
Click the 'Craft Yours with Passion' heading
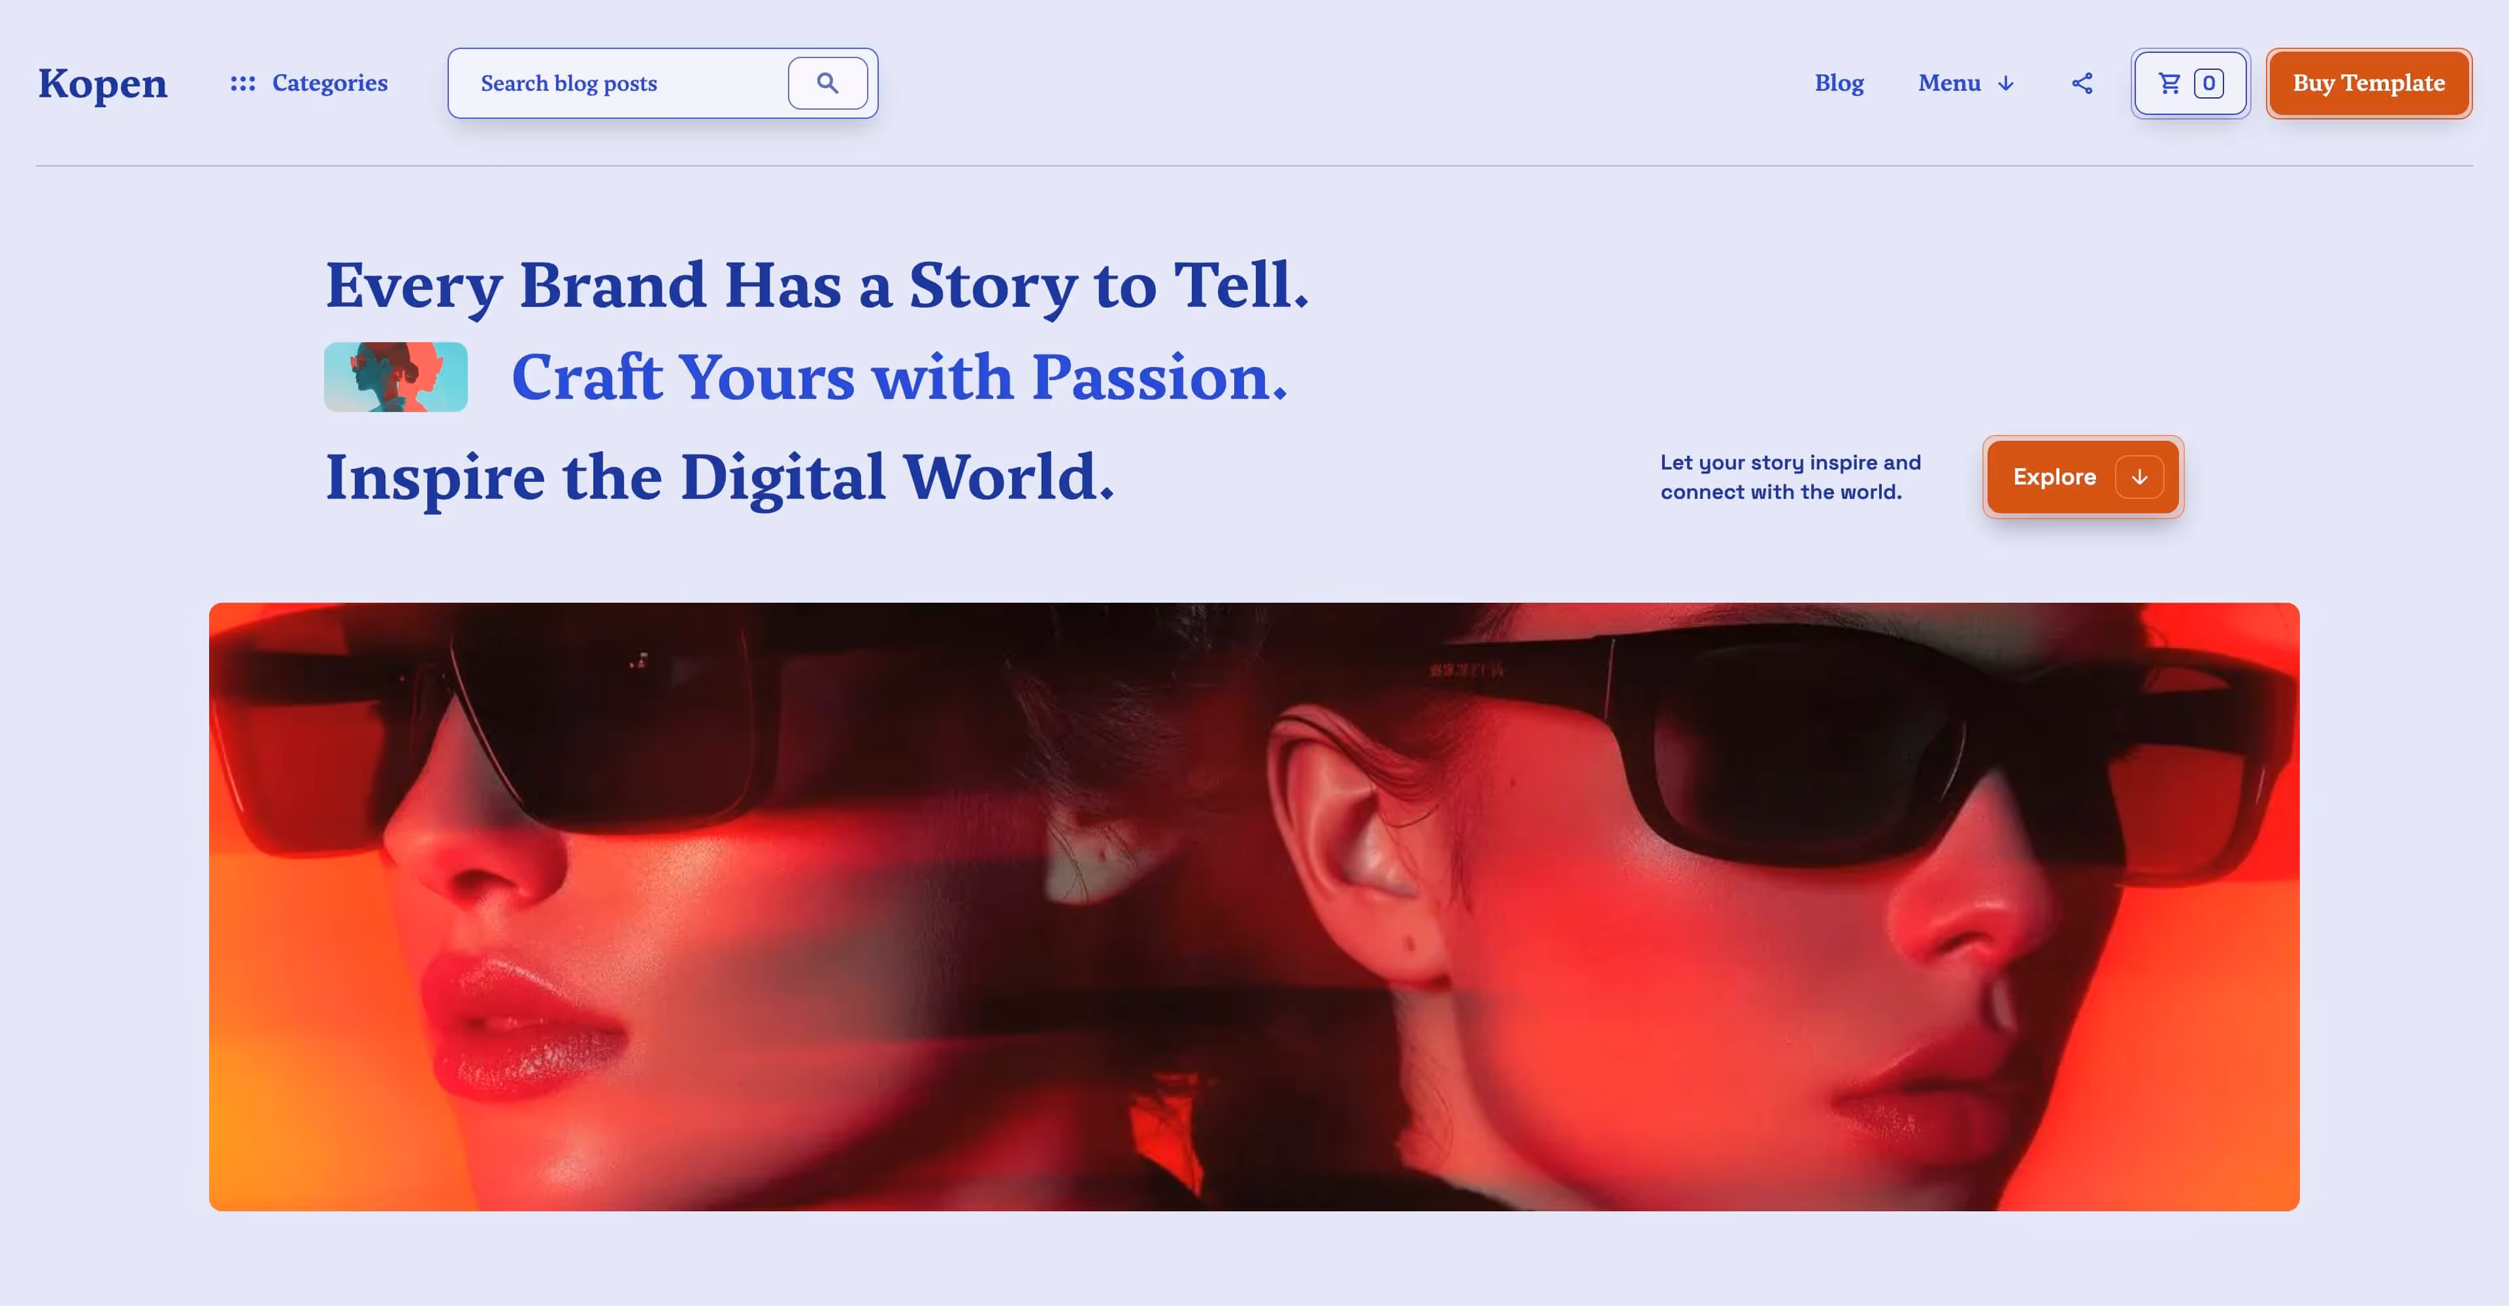(x=899, y=377)
